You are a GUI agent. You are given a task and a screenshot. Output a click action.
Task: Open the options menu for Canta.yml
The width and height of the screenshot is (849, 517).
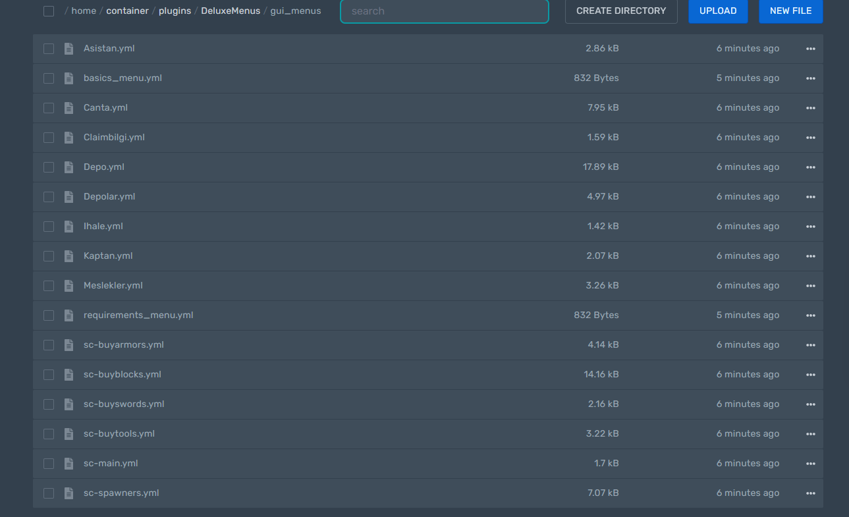click(810, 108)
